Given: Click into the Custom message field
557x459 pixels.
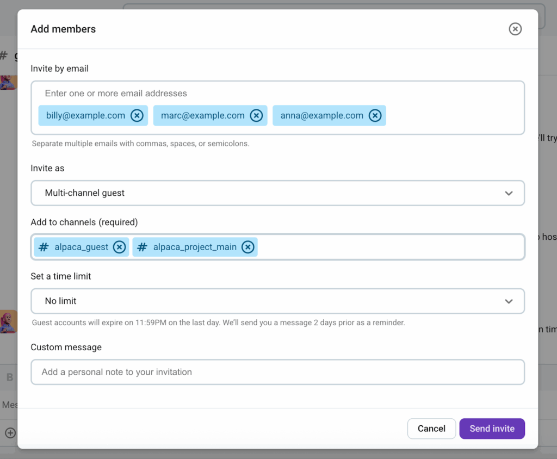Looking at the screenshot, I should (277, 372).
